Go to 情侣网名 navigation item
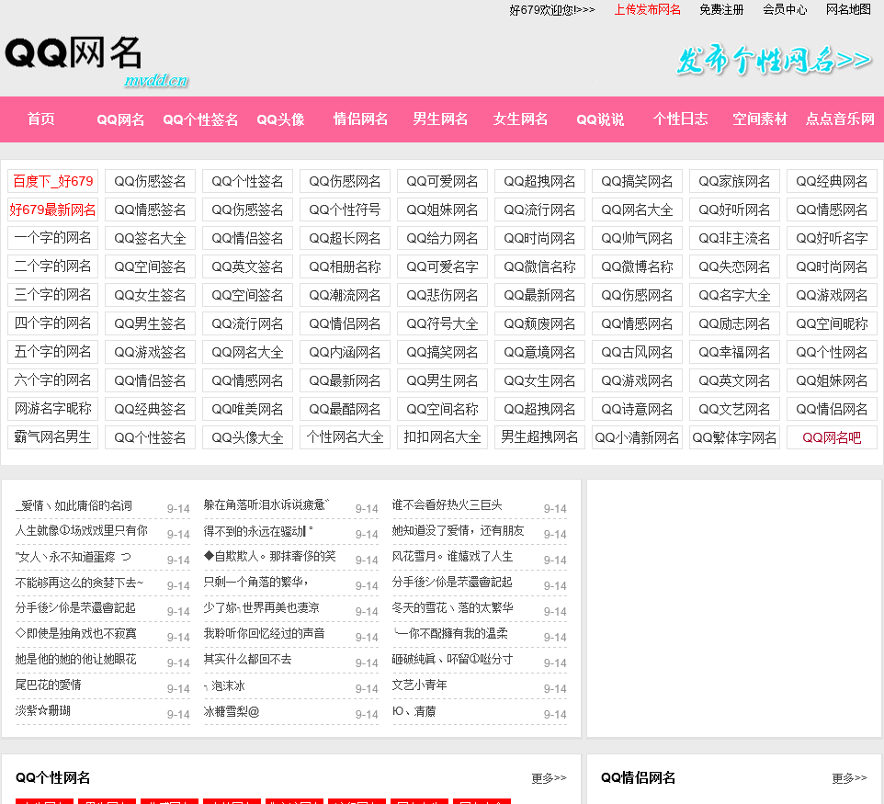Viewport: 884px width, 804px height. tap(361, 119)
